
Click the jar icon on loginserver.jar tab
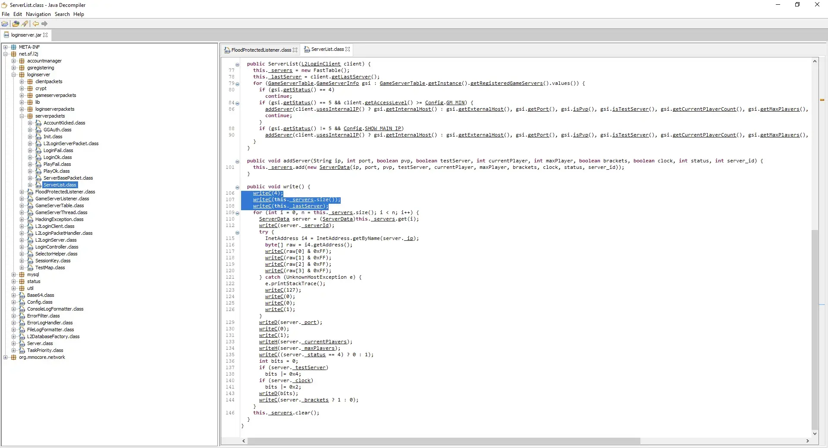click(x=6, y=35)
